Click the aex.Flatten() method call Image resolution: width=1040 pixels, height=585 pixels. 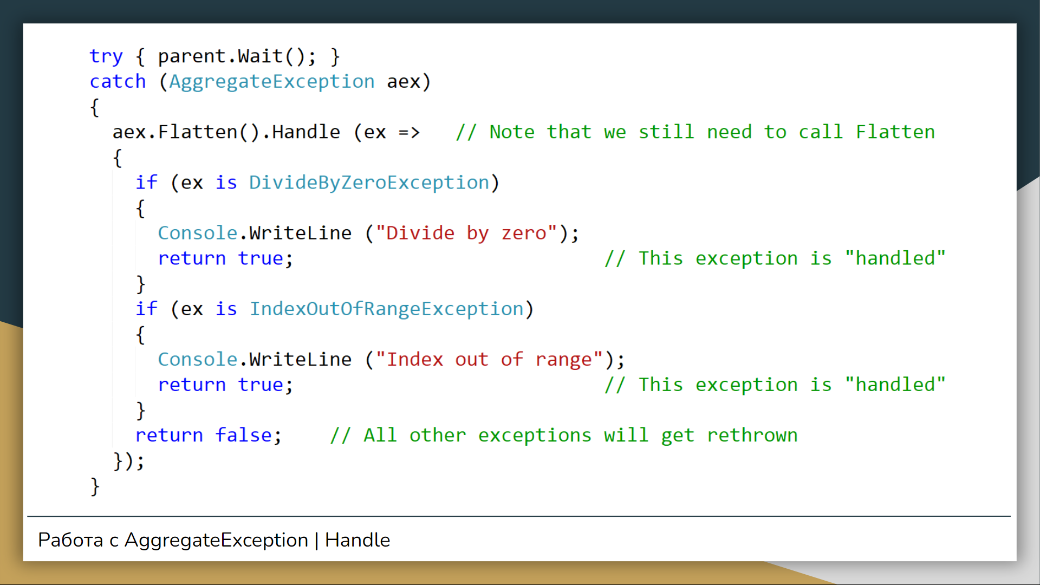coord(179,132)
